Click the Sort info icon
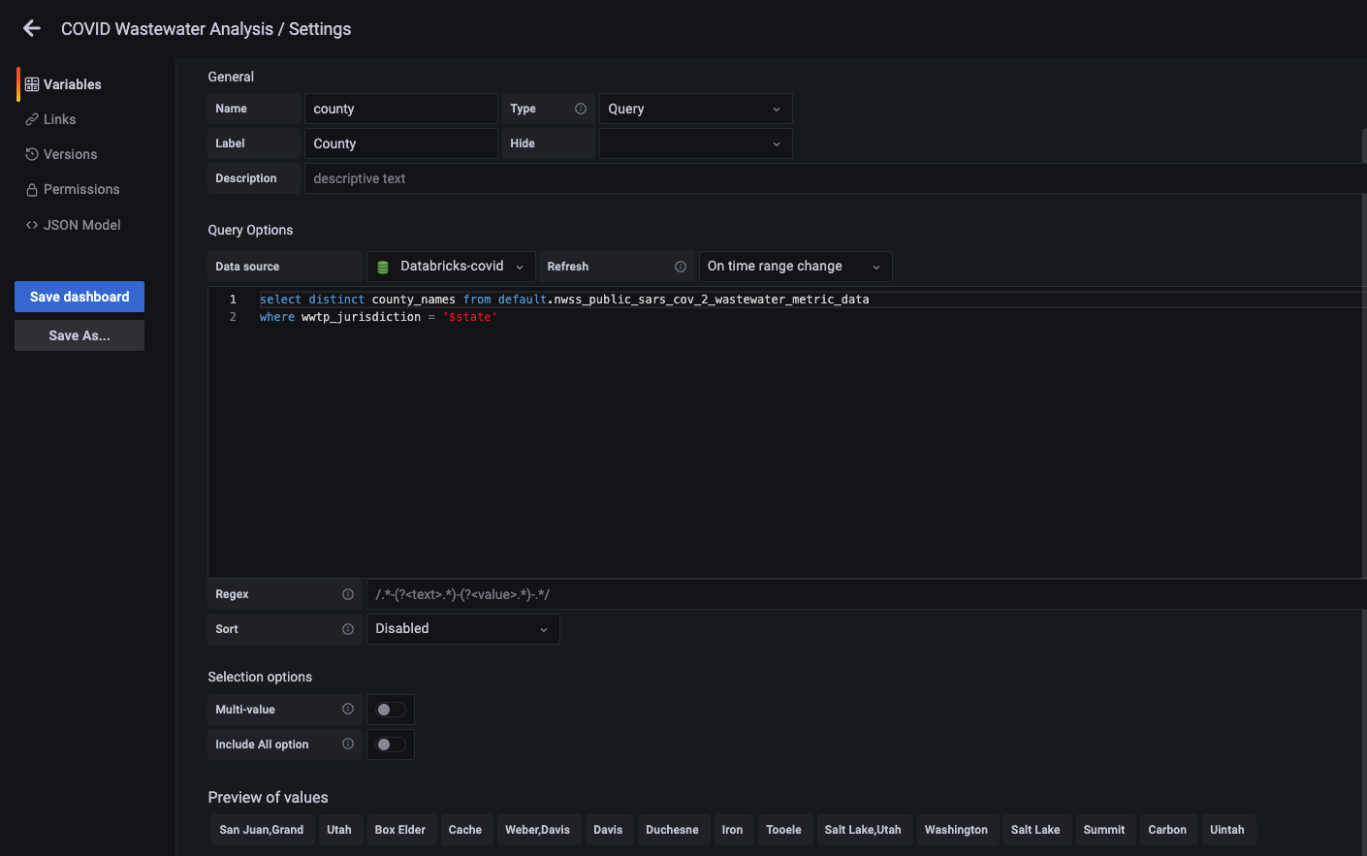 348,628
